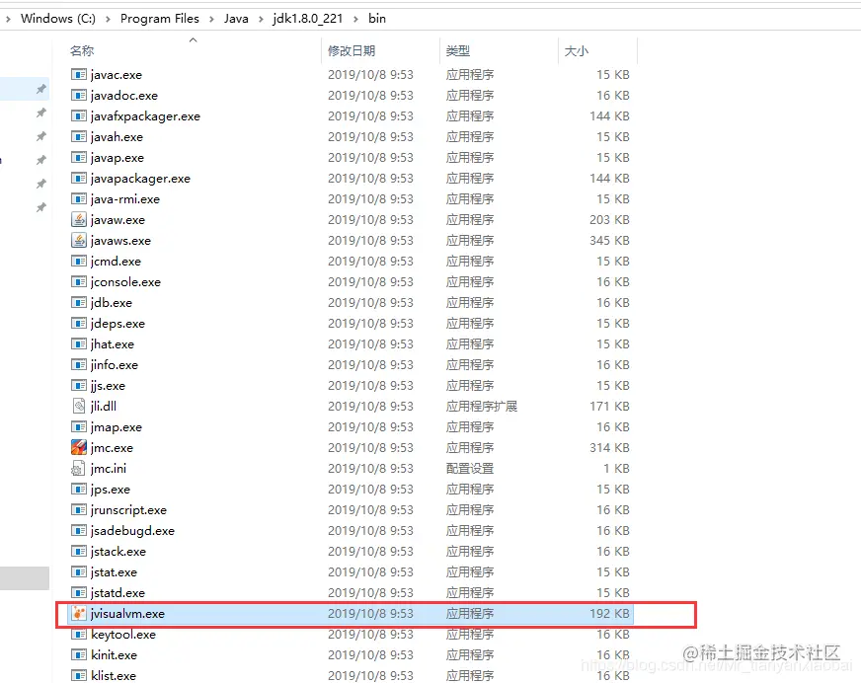The image size is (861, 683).
Task: Sort by 修改日期 column header
Action: [352, 51]
